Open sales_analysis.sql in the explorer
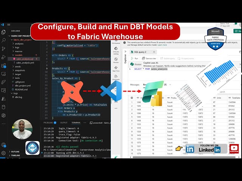Viewport: 242px width, 181px height. [x=24, y=59]
